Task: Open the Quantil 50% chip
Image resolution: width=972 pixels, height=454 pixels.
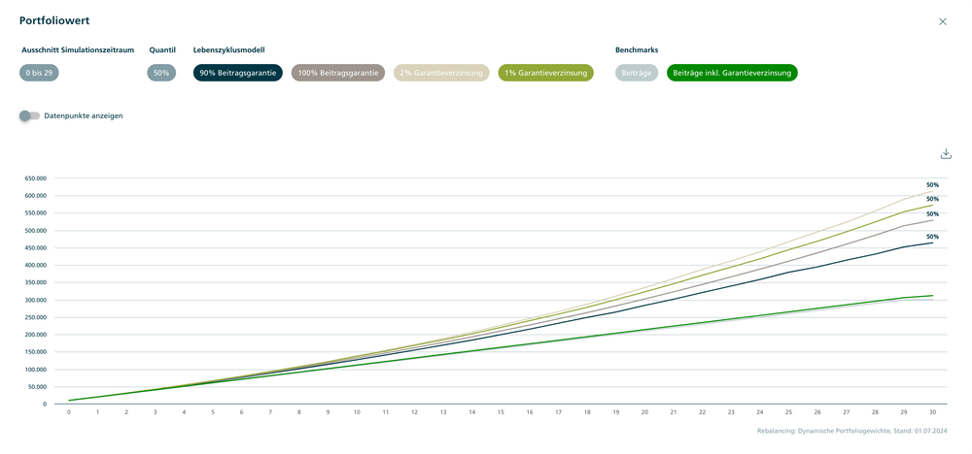Action: coord(161,73)
